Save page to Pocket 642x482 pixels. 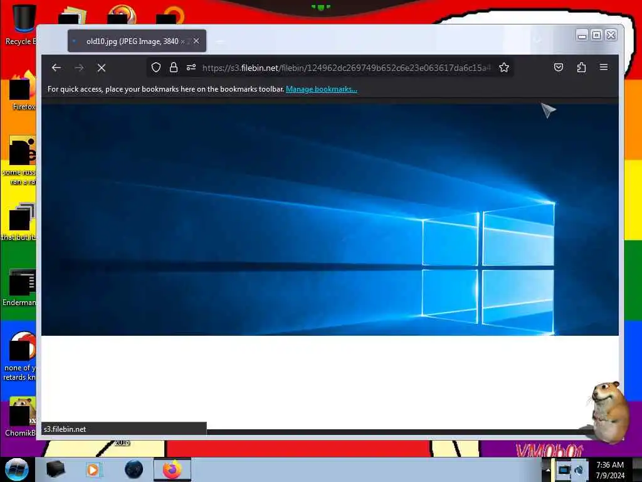559,67
